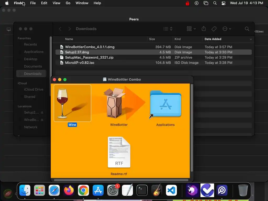Open System Settings from the Dock
The width and height of the screenshot is (268, 201).
click(113, 190)
